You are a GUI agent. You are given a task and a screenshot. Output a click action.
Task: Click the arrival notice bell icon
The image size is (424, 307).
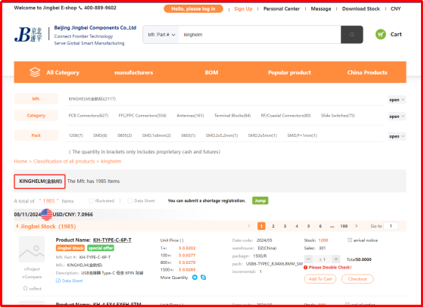click(x=350, y=240)
